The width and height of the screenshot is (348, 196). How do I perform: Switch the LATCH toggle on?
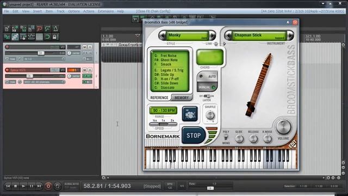pos(207,96)
